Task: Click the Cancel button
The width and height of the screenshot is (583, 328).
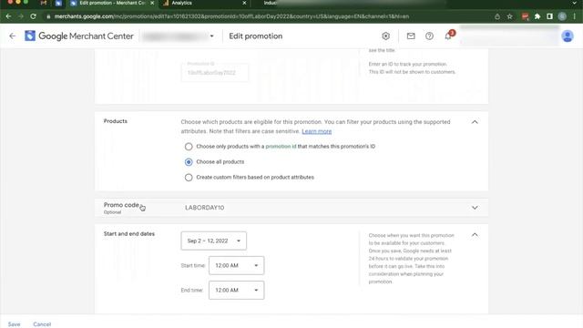Action: (x=42, y=324)
